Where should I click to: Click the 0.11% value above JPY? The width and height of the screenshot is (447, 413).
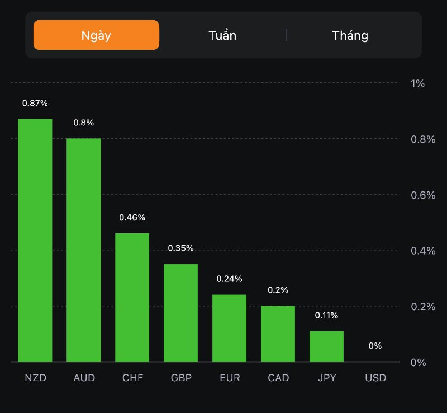tap(327, 315)
